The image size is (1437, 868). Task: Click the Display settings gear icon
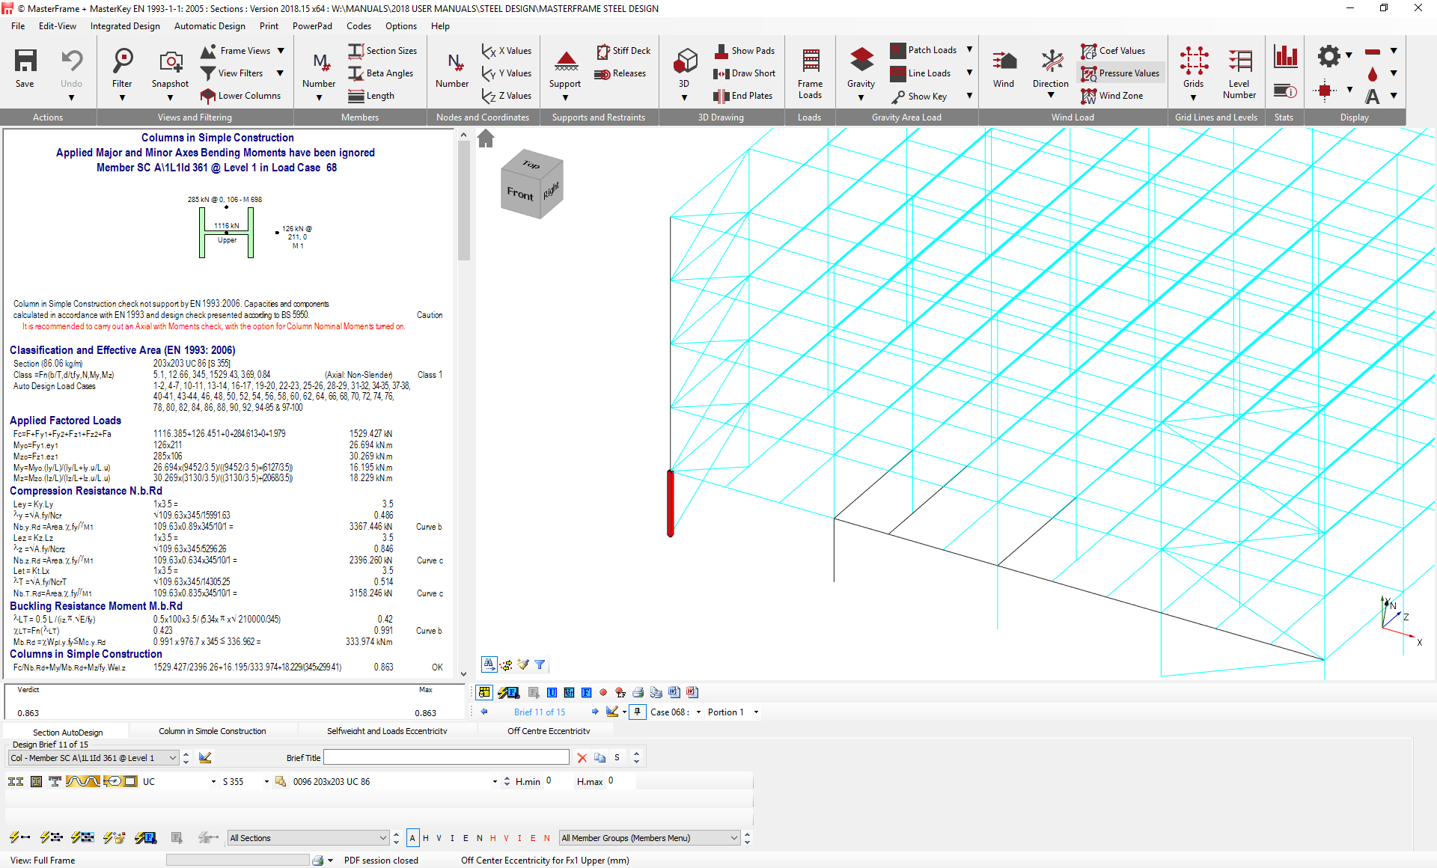point(1329,56)
